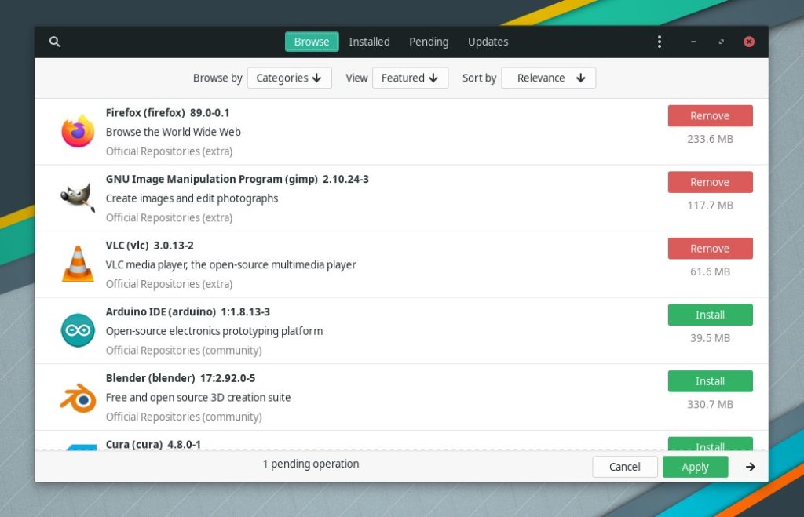Click the 'Sort by' label
This screenshot has width=804, height=517.
(x=480, y=78)
